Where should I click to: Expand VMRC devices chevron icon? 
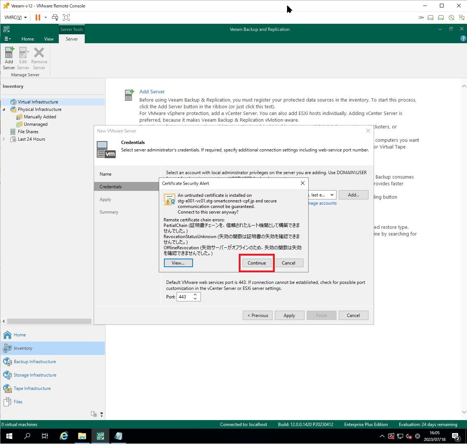coord(421,17)
